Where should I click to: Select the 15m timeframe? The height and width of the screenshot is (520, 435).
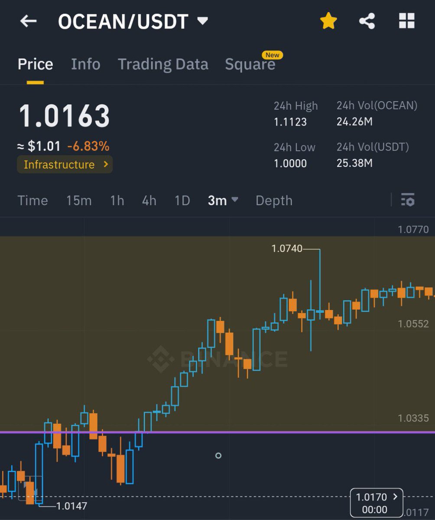(x=79, y=200)
